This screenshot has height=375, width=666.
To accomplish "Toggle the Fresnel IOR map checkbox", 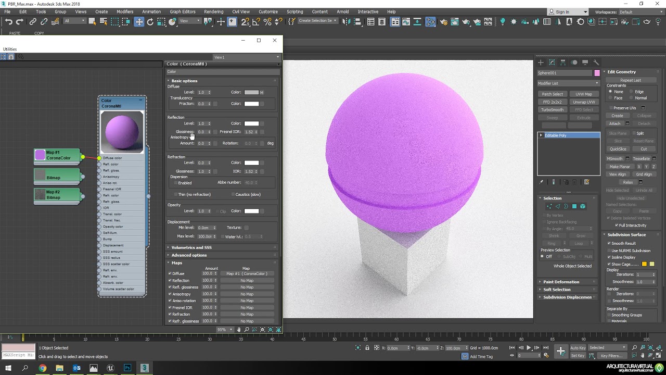I will [170, 307].
